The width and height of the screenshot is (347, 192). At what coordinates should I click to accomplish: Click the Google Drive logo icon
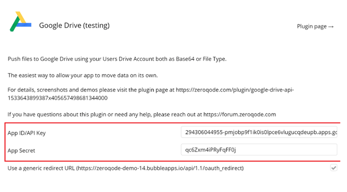click(x=20, y=22)
